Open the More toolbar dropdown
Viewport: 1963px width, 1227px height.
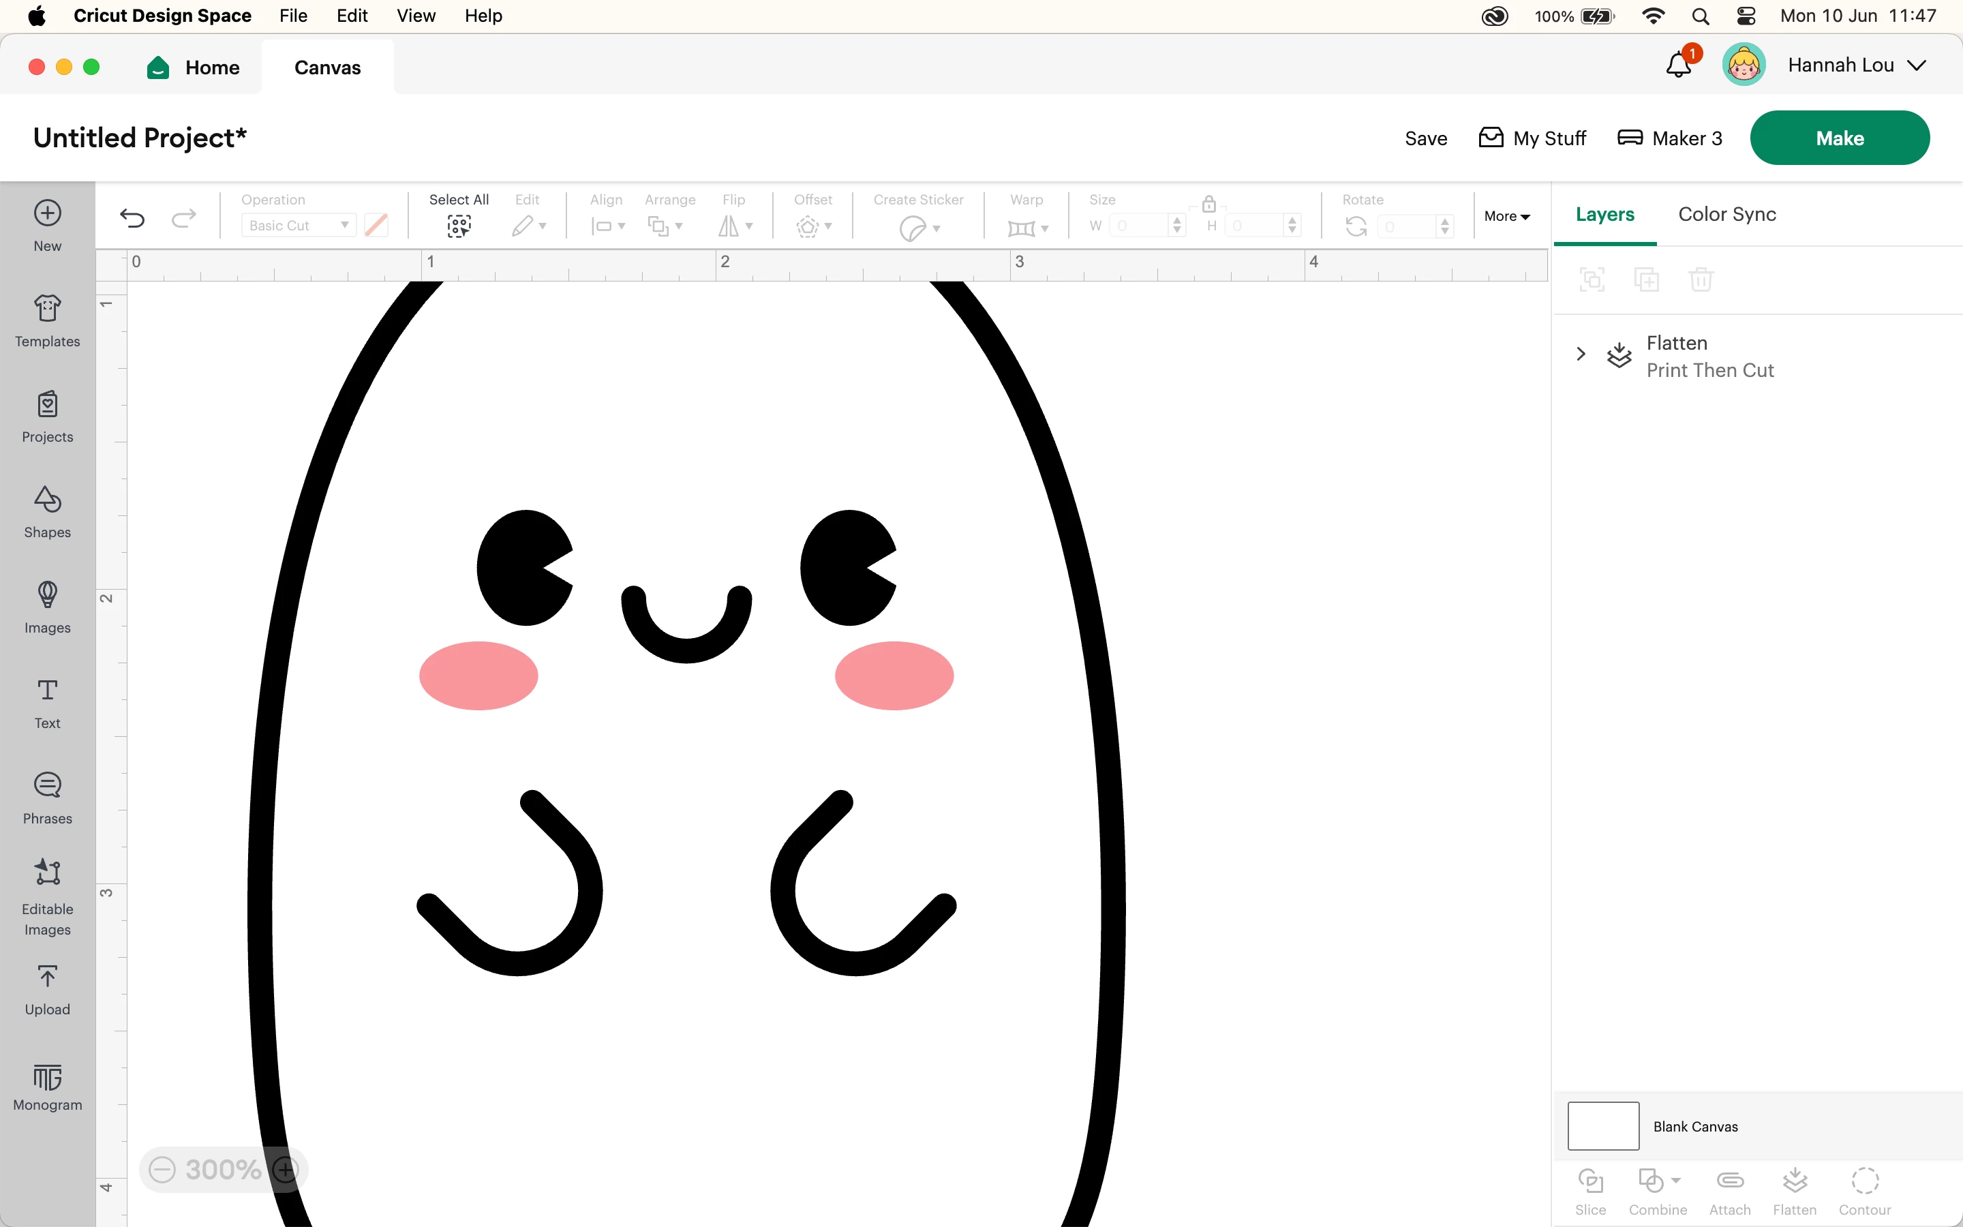[1506, 216]
